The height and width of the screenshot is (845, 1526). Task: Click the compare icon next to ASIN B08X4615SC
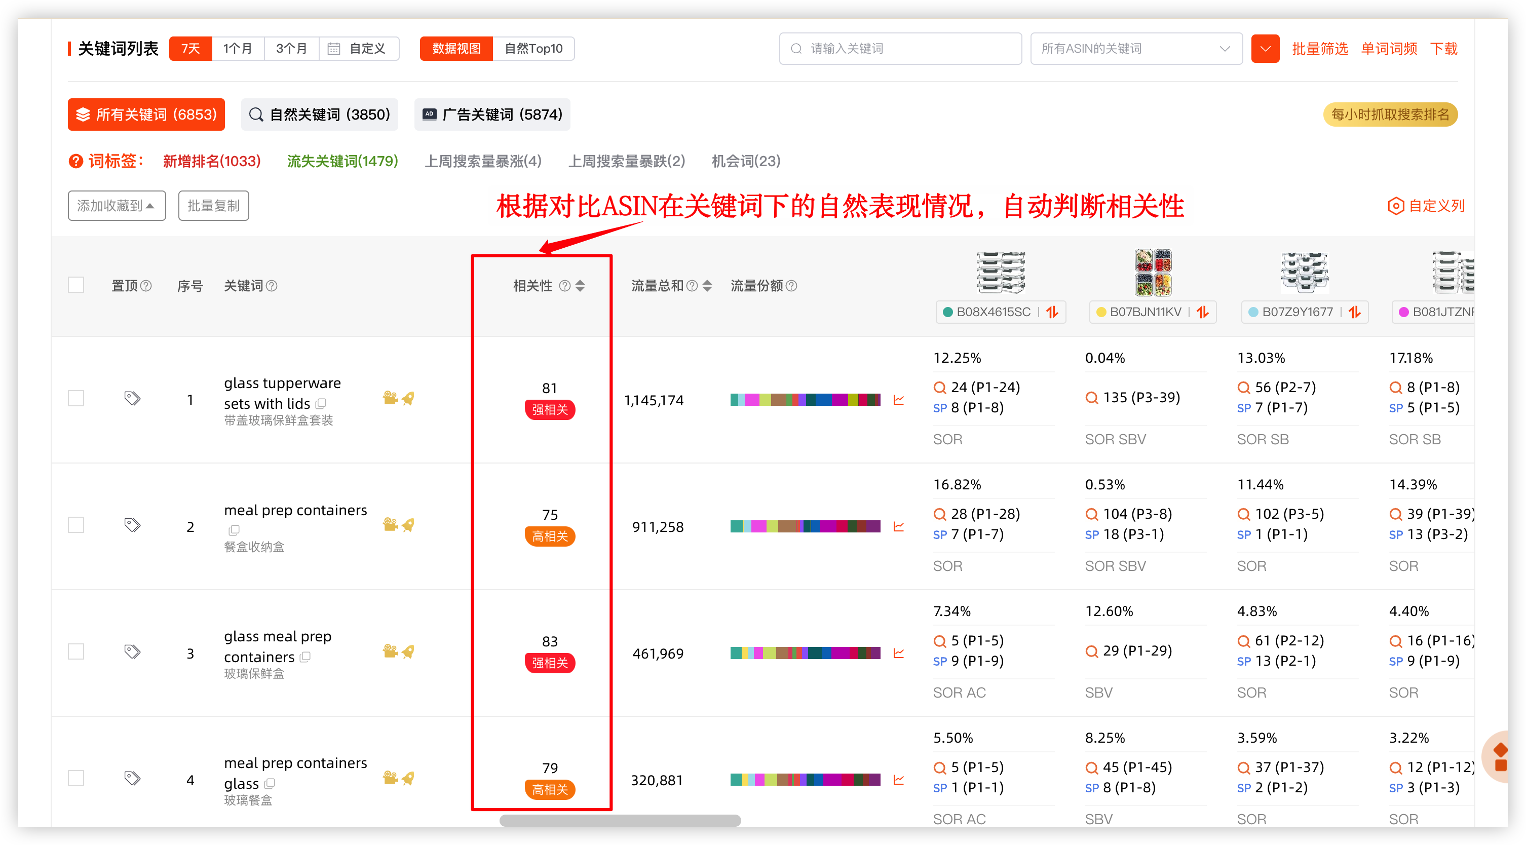click(x=1052, y=312)
